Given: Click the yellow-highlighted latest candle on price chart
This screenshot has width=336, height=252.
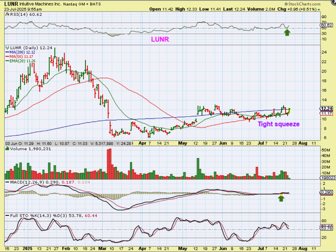Looking at the screenshot, I should click(x=288, y=110).
